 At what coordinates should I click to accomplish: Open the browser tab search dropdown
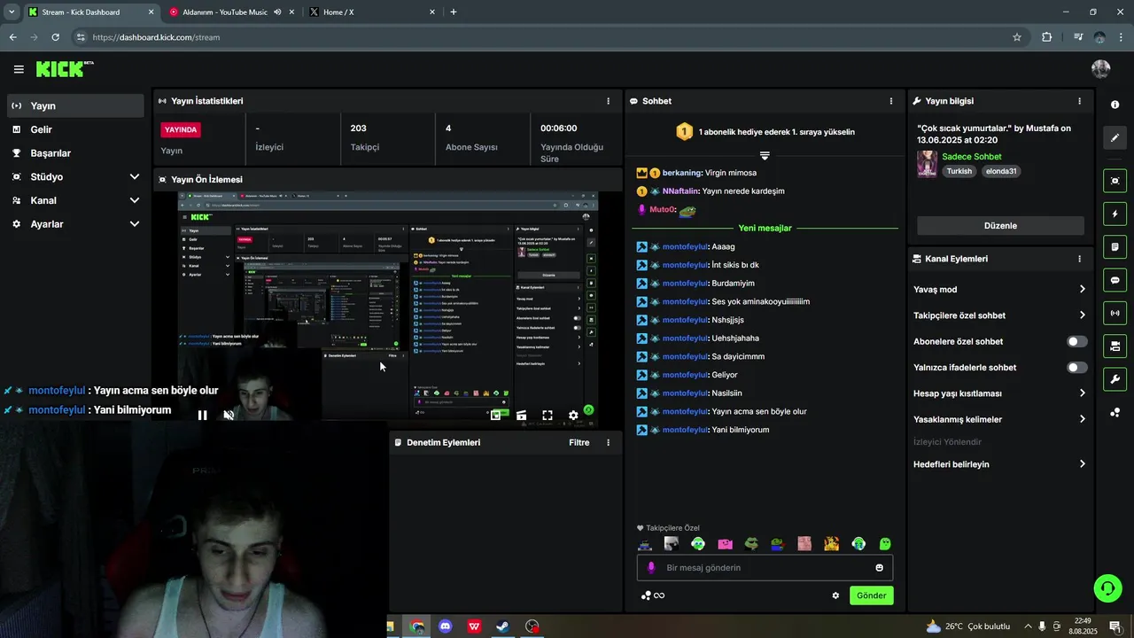coord(12,12)
